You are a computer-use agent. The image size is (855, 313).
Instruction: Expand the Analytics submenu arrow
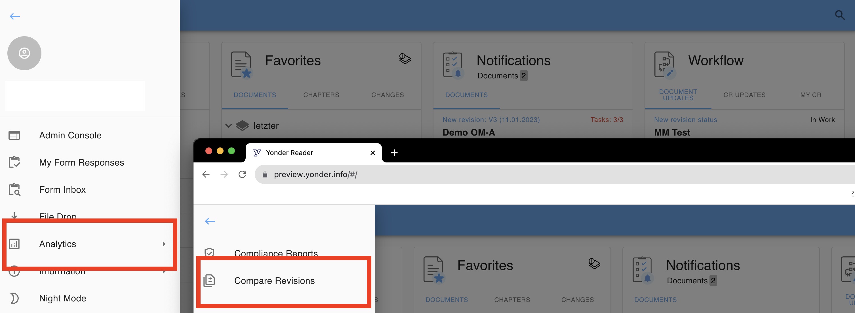pyautogui.click(x=164, y=244)
